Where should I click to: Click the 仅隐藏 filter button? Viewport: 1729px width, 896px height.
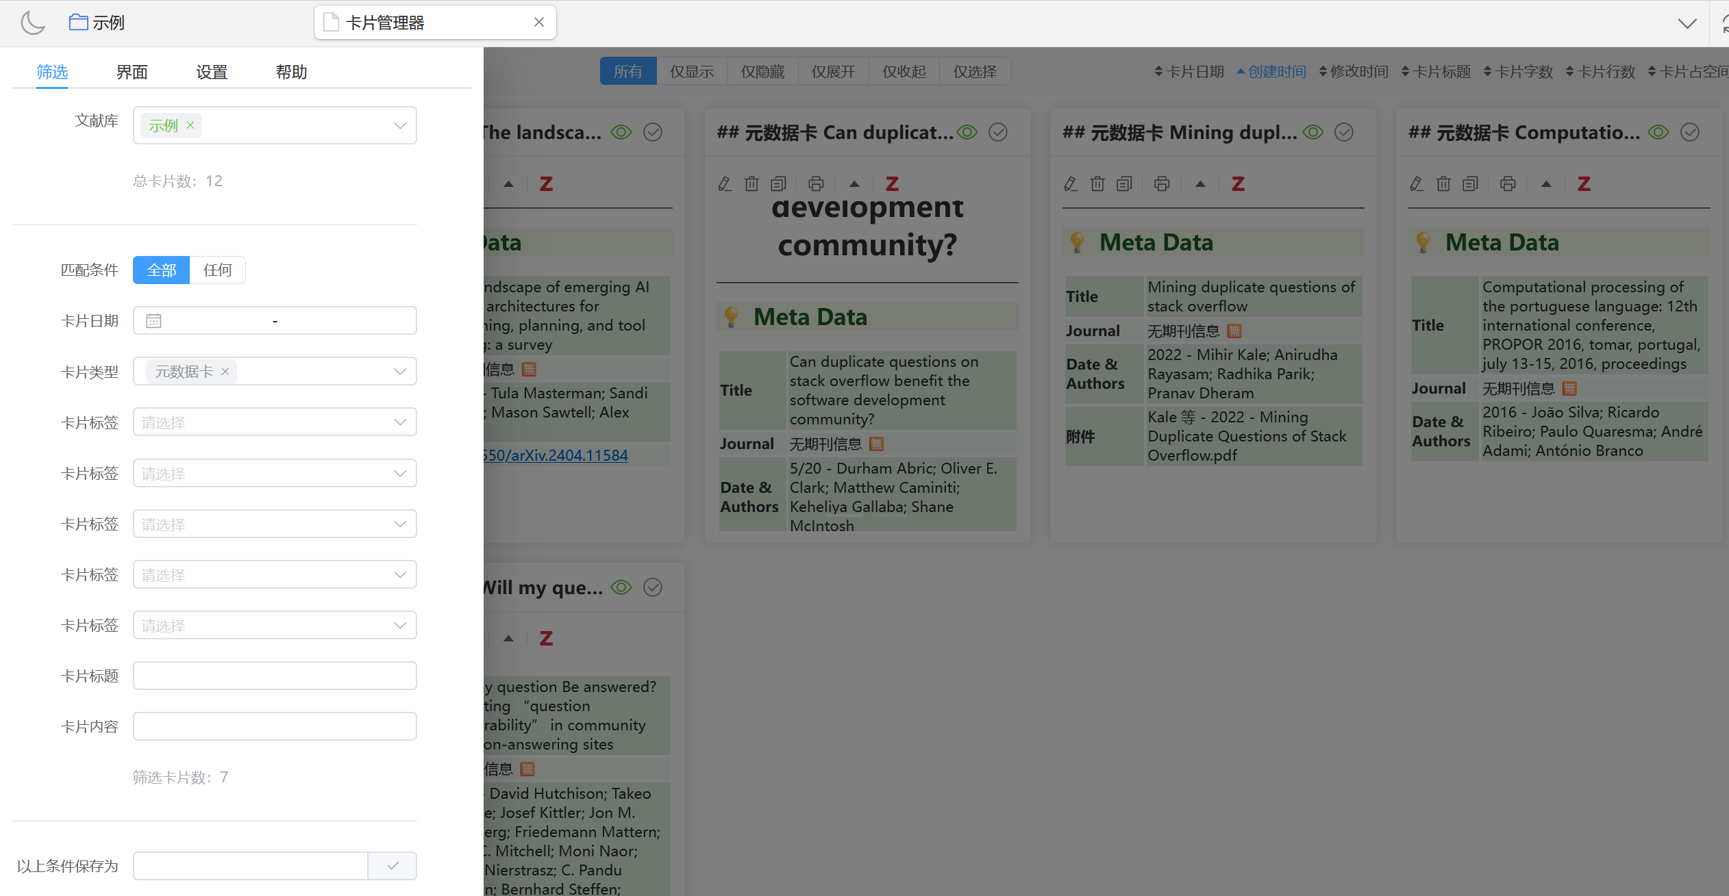click(762, 71)
